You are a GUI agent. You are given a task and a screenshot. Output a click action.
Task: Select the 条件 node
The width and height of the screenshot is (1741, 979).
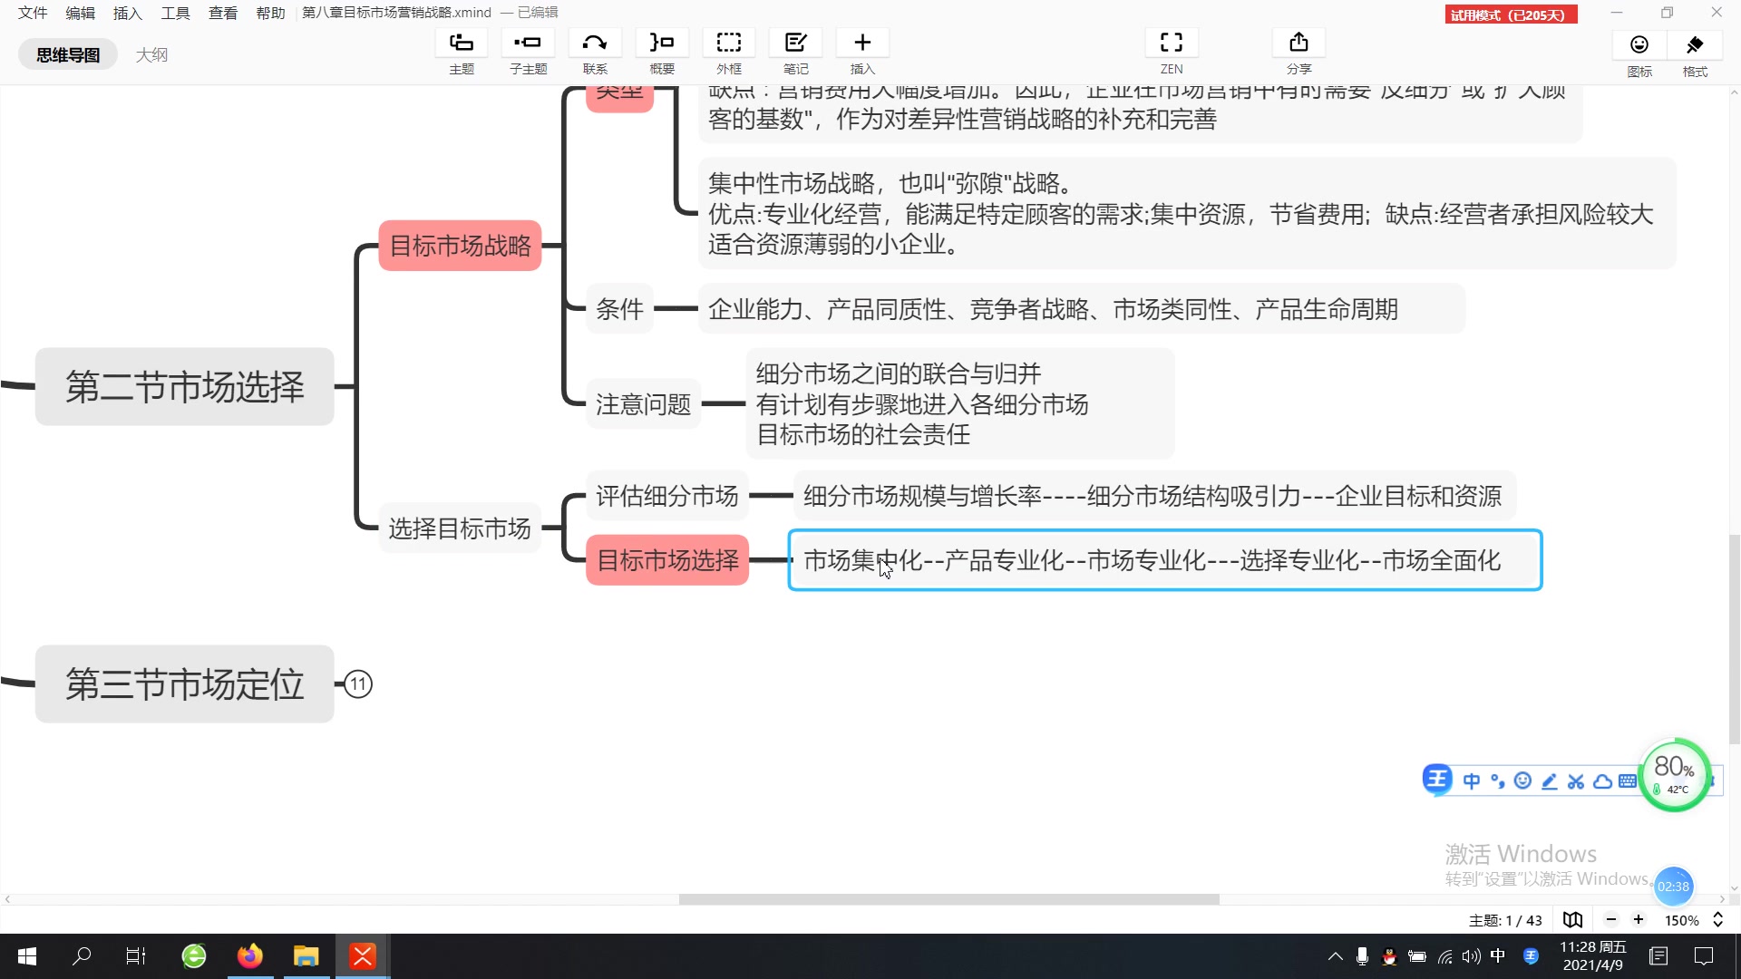tap(619, 309)
